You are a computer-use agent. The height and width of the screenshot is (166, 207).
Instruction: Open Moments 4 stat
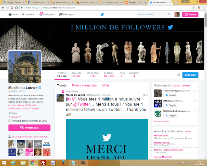(134, 75)
